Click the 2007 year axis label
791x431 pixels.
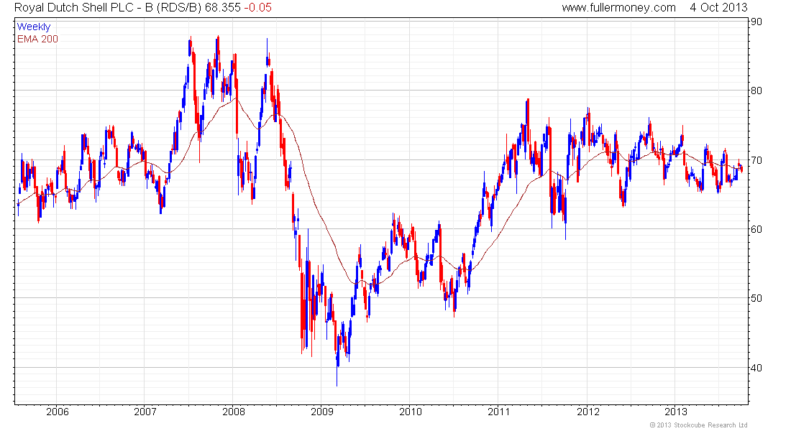[x=145, y=412]
